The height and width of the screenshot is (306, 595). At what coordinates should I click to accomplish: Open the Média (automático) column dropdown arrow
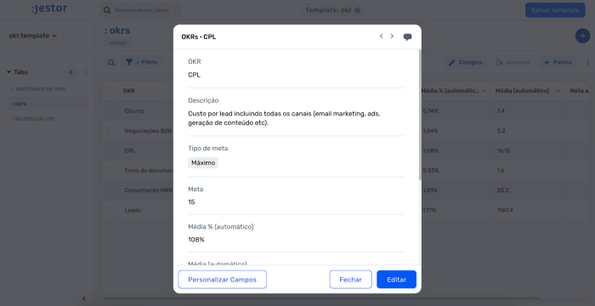(558, 91)
